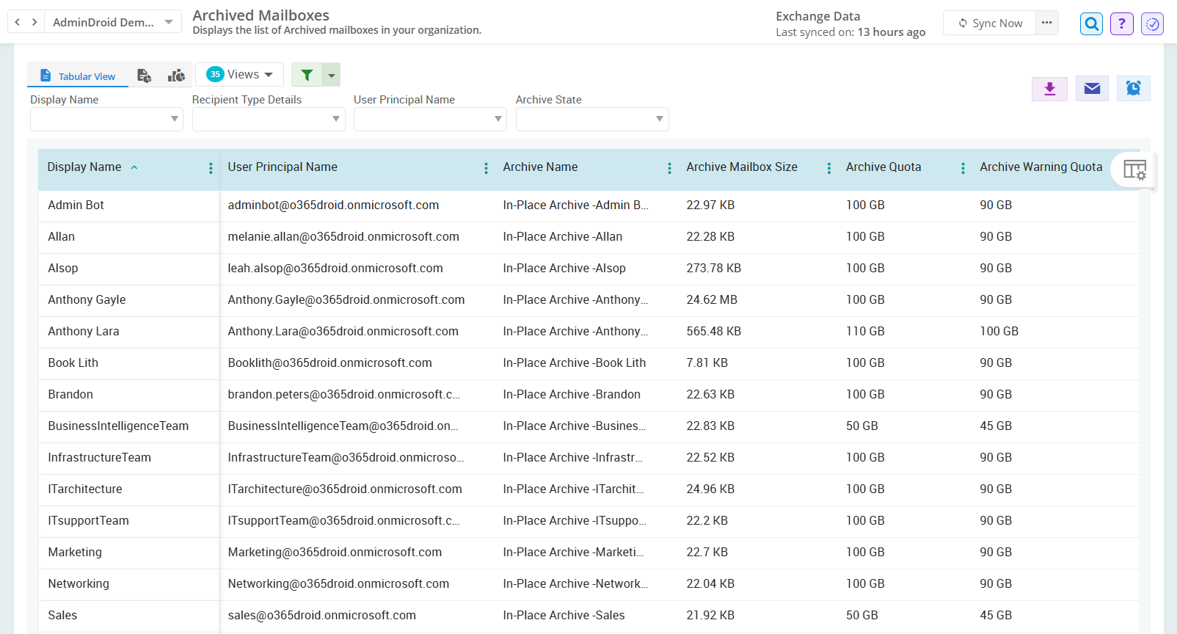Image resolution: width=1177 pixels, height=634 pixels.
Task: Click the 273.78 KB mailbox size cell
Action: 714,269
